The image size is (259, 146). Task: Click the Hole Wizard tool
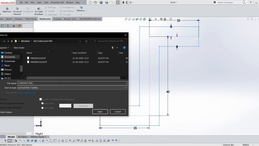coord(66,11)
